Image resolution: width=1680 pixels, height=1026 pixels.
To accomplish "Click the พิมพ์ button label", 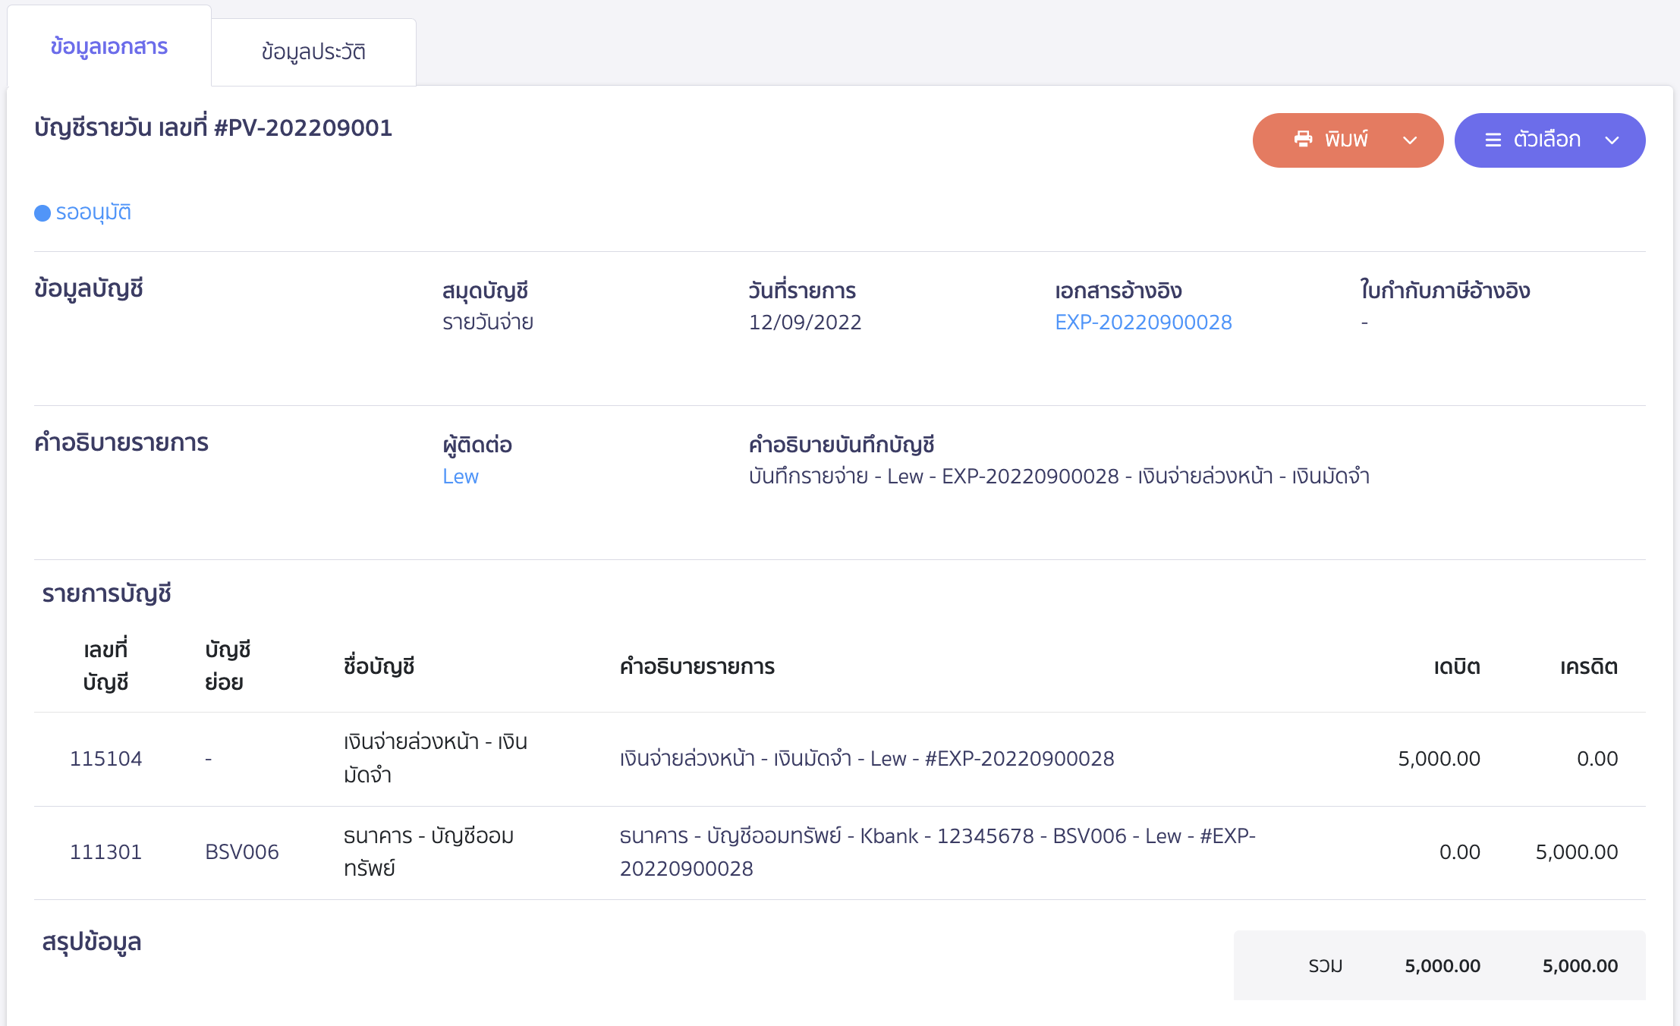I will pyautogui.click(x=1346, y=140).
